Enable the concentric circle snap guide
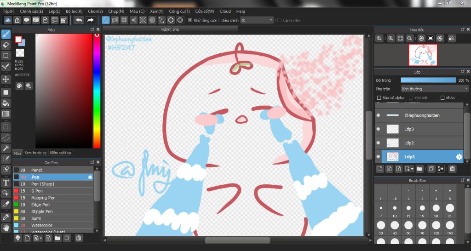 coord(152,20)
